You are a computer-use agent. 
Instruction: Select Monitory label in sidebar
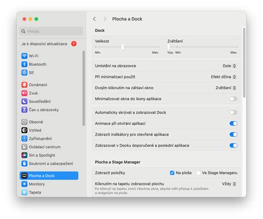click(37, 184)
